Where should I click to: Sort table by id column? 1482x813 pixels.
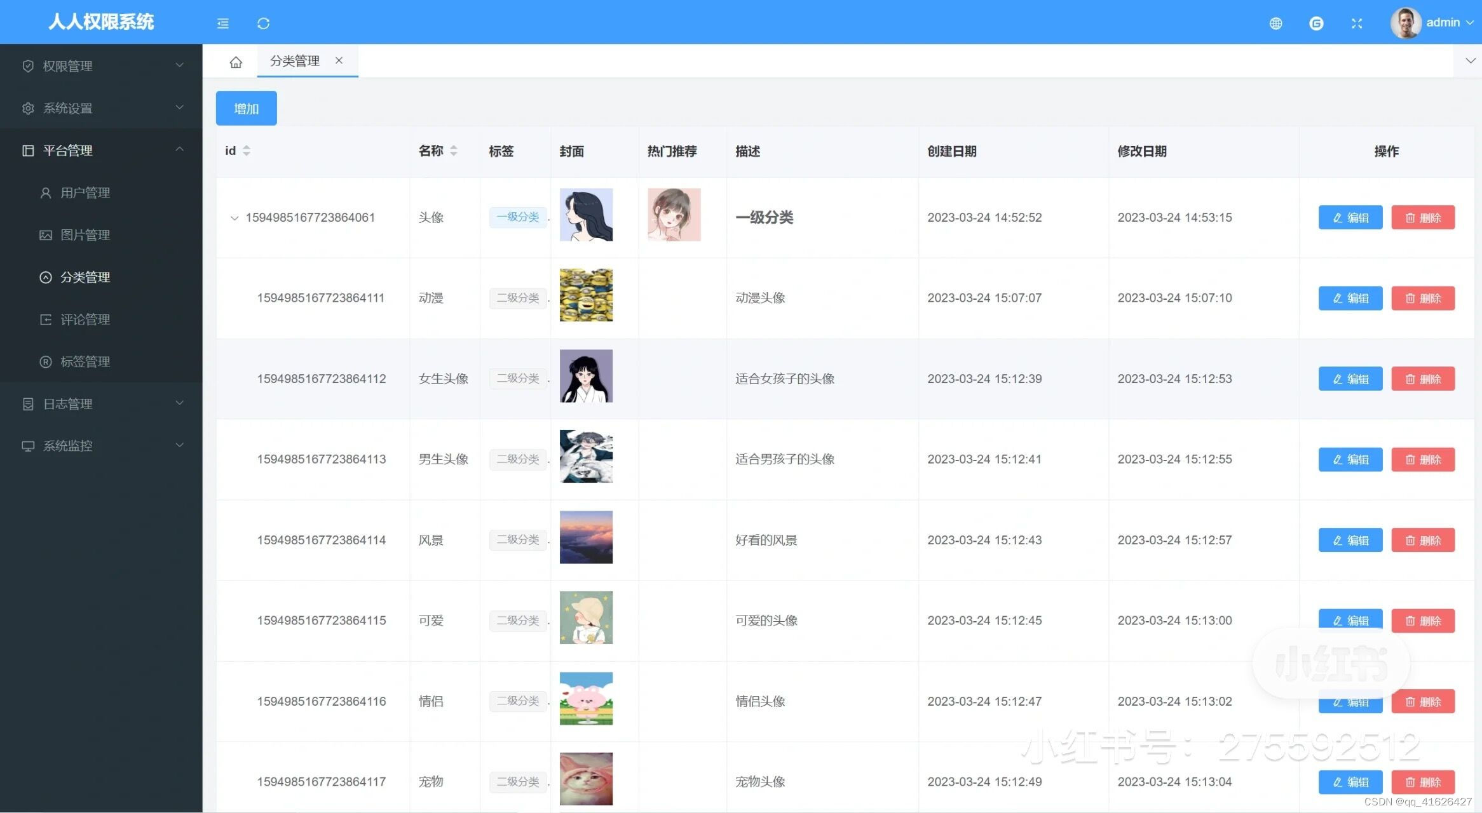click(x=247, y=151)
